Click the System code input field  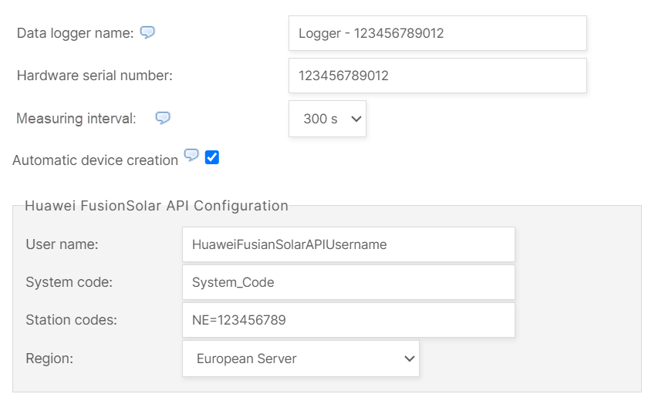click(349, 282)
